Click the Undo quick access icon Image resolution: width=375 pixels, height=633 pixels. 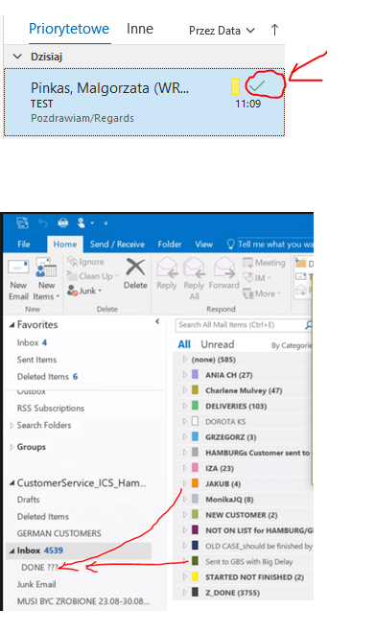click(x=43, y=223)
